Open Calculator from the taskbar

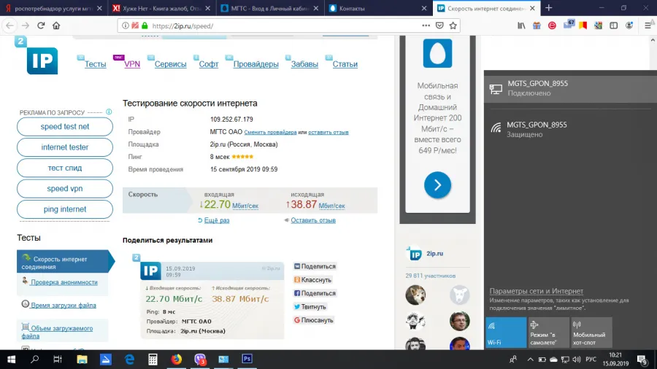[153, 360]
